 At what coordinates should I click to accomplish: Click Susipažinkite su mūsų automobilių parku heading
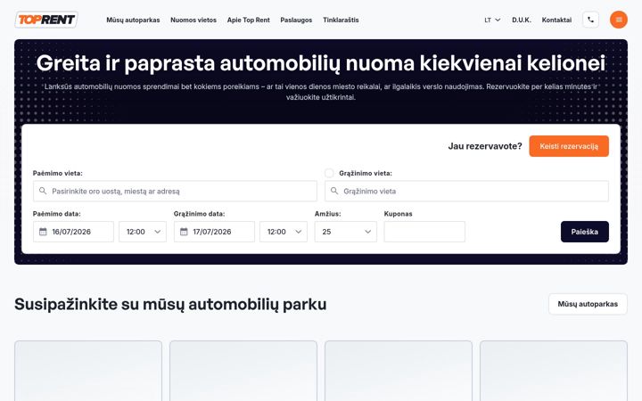click(170, 304)
